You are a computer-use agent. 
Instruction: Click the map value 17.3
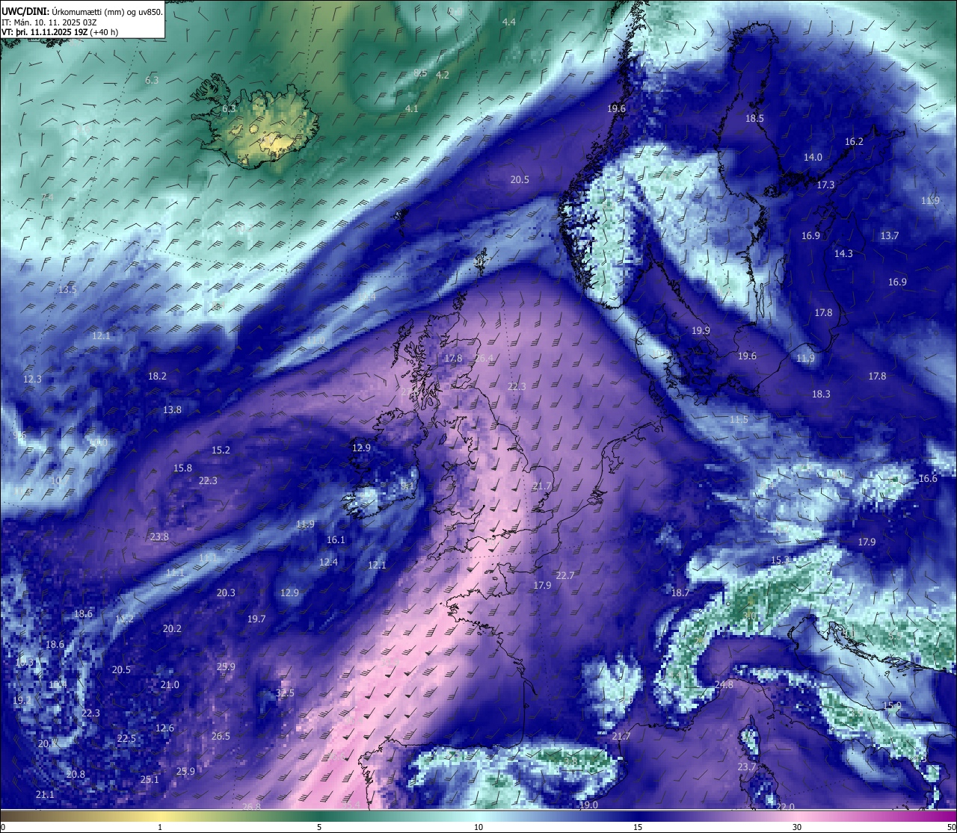point(826,185)
